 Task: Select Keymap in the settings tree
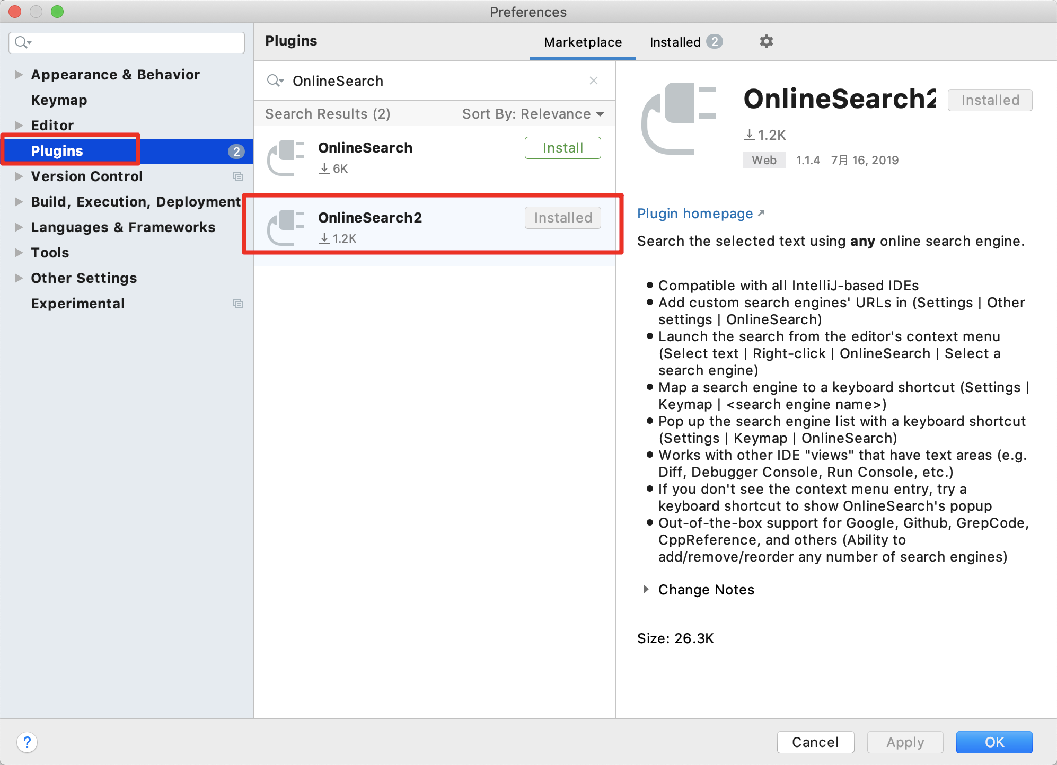[x=59, y=100]
